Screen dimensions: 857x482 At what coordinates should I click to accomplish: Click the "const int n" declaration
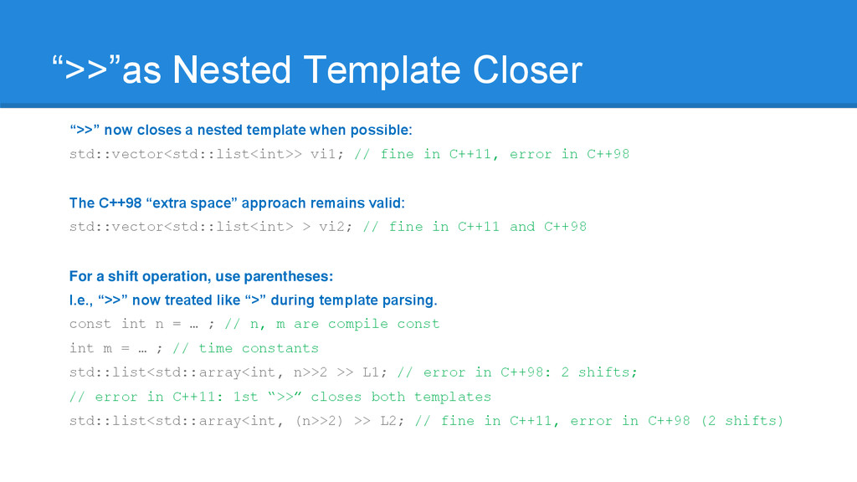point(136,324)
